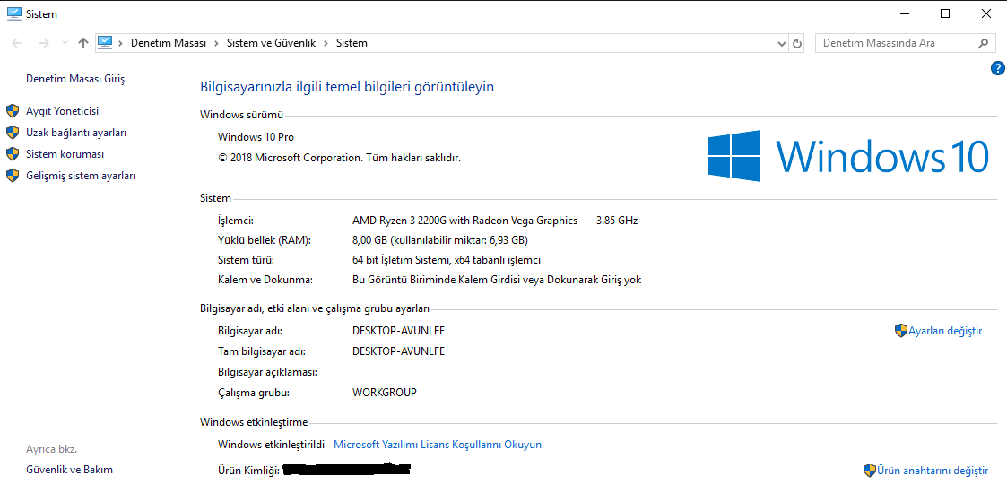
Task: Click the Sistem türü label
Action: pos(247,260)
